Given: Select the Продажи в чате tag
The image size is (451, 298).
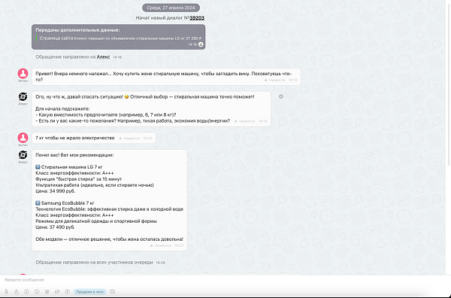Looking at the screenshot, I should (x=89, y=292).
